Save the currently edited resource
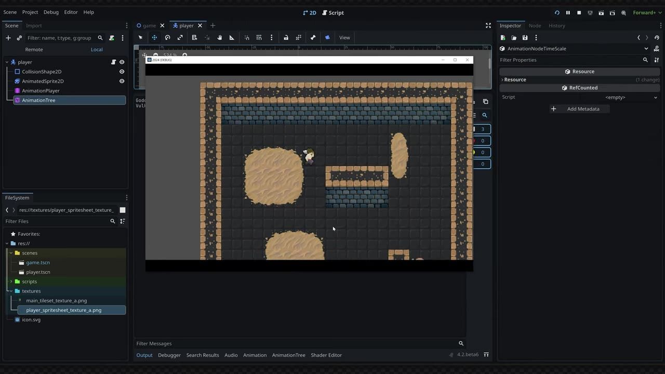Image resolution: width=665 pixels, height=374 pixels. [525, 37]
